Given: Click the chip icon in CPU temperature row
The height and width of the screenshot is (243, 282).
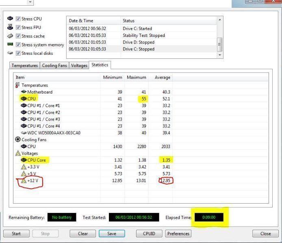Looking at the screenshot, I should pos(24,99).
